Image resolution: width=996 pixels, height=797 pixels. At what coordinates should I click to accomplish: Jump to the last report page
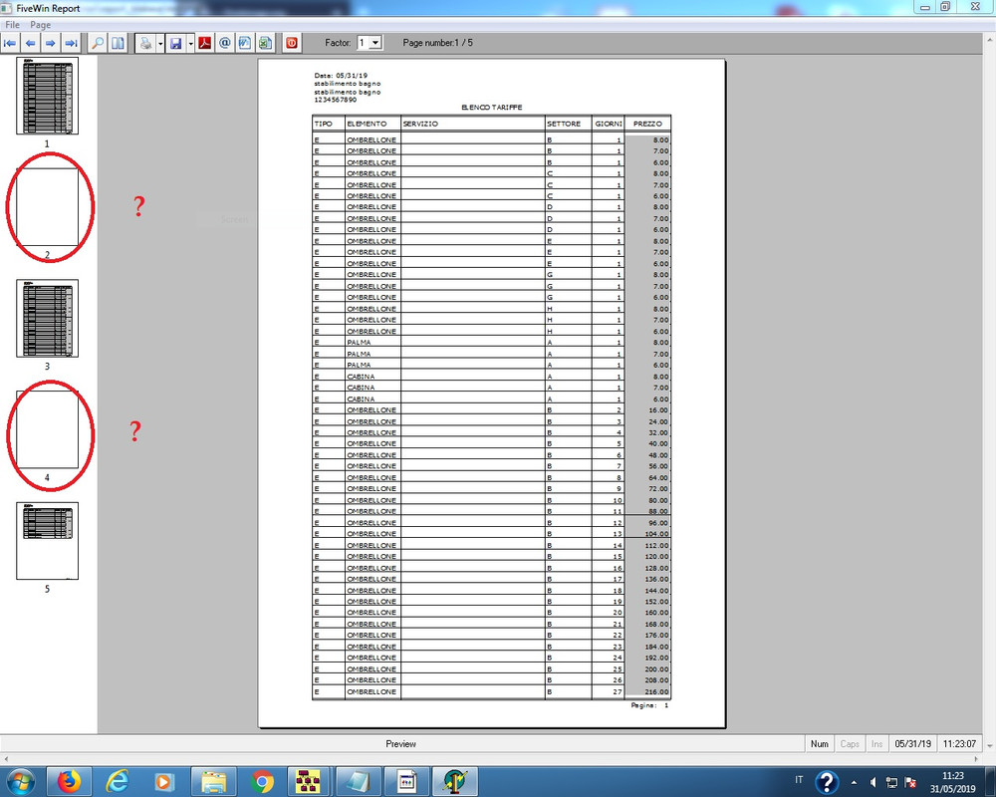[71, 43]
